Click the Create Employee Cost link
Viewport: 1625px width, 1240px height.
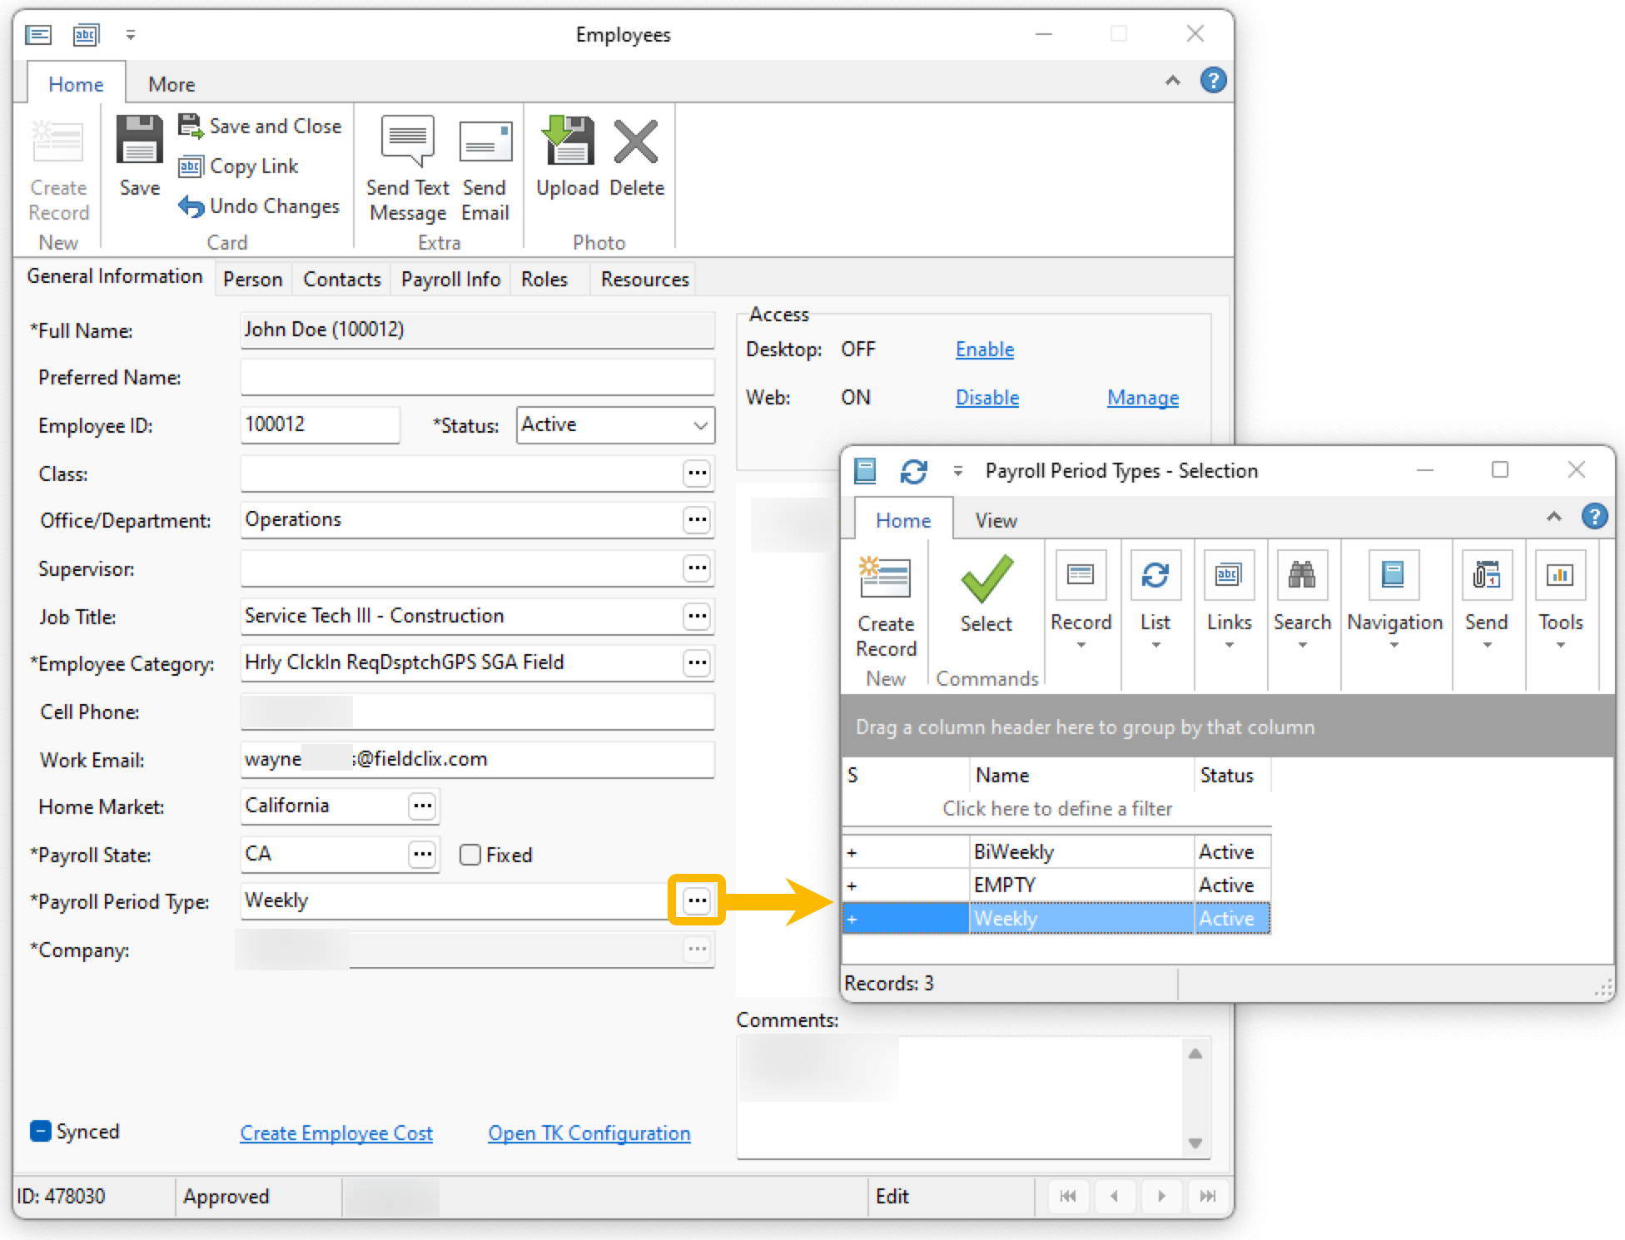click(x=336, y=1133)
